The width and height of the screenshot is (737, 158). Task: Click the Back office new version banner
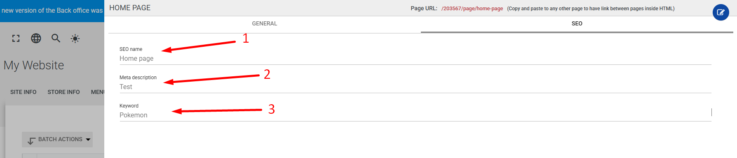click(52, 11)
